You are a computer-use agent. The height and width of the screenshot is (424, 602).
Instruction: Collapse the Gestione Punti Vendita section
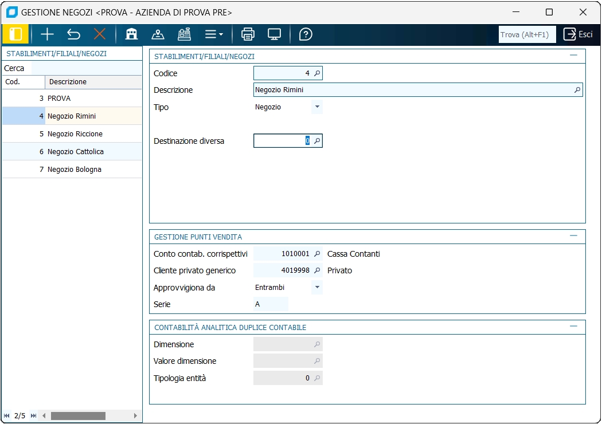pyautogui.click(x=573, y=236)
